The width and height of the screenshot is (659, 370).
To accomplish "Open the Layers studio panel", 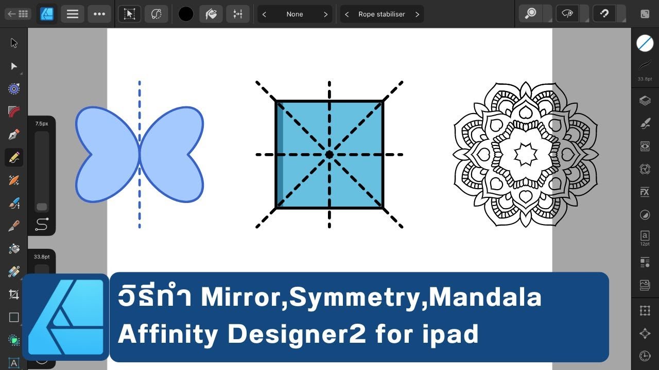I will pos(645,101).
